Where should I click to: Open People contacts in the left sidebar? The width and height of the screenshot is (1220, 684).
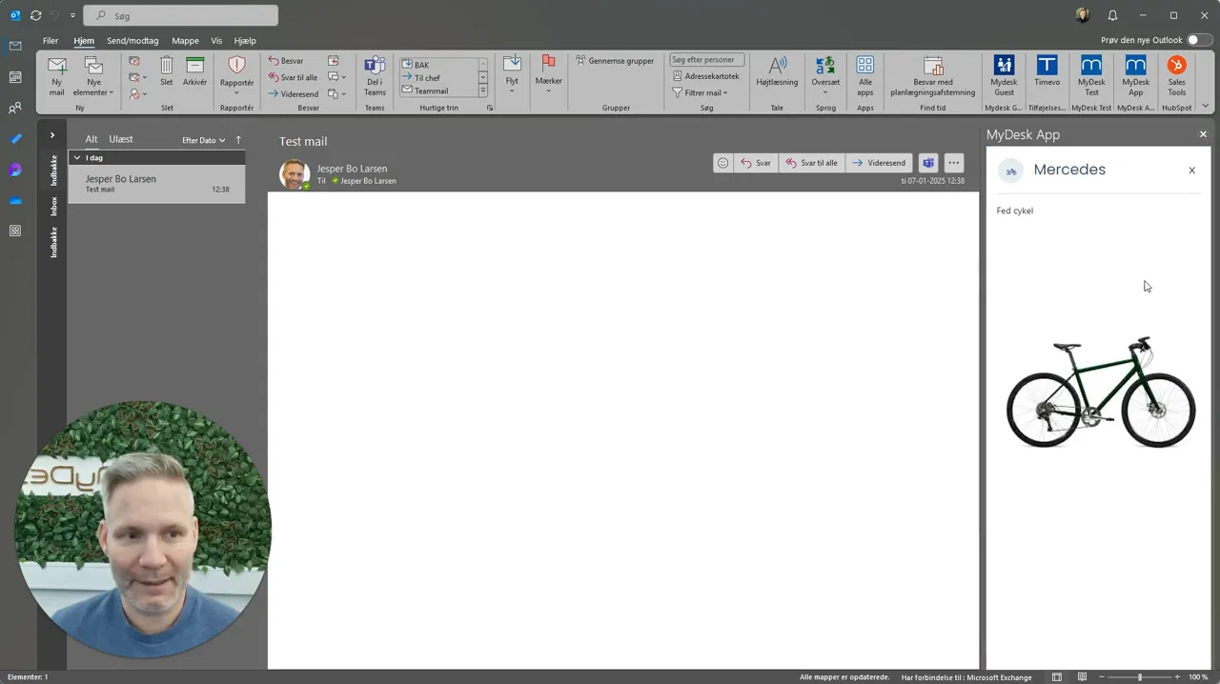point(15,109)
